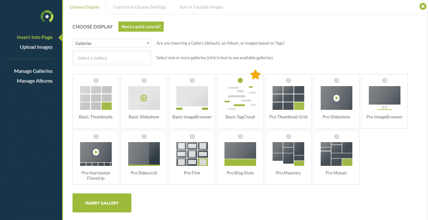Click the Basic TagCloud label
The width and height of the screenshot is (428, 220).
coord(240,117)
